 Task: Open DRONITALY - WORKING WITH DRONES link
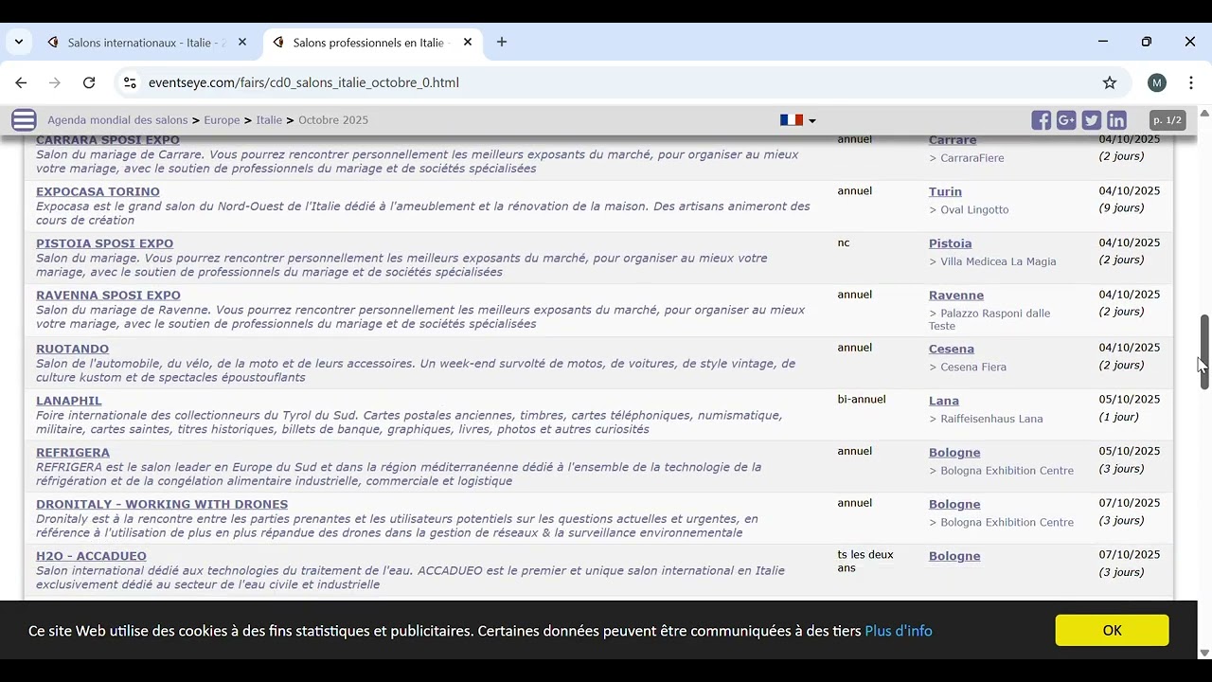click(x=162, y=504)
